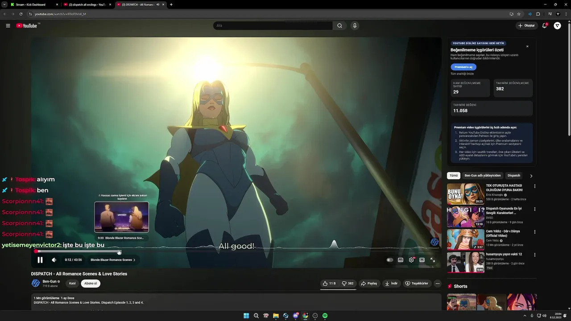Expand Blonde Blazer Romance Scenes chapter

113,260
